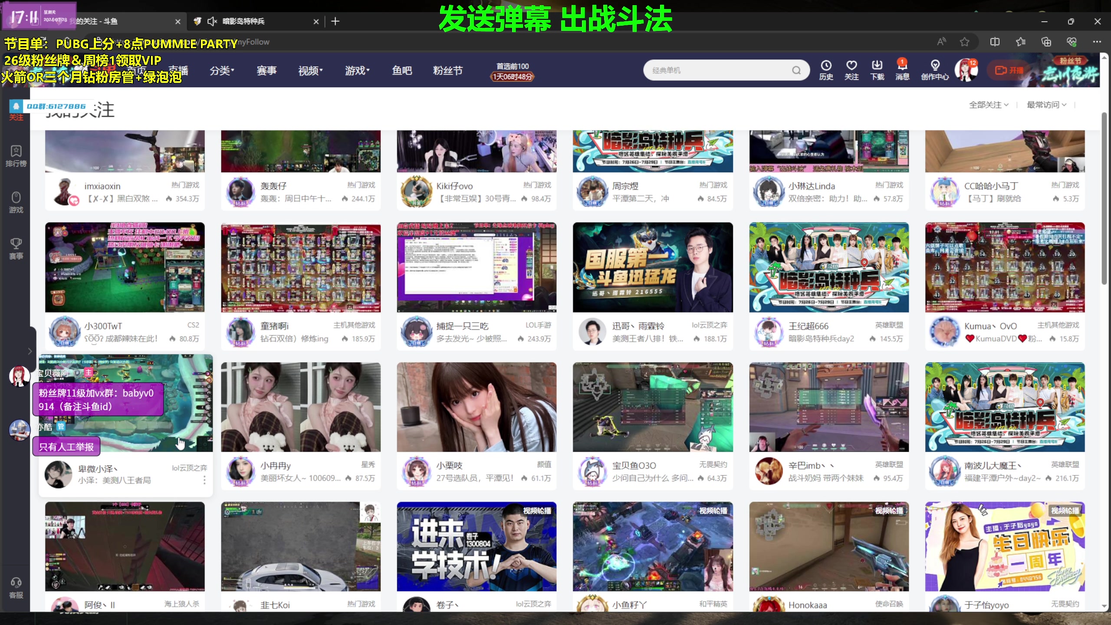Open imxiaoxin stream thumbnail
The height and width of the screenshot is (625, 1111).
(125, 151)
